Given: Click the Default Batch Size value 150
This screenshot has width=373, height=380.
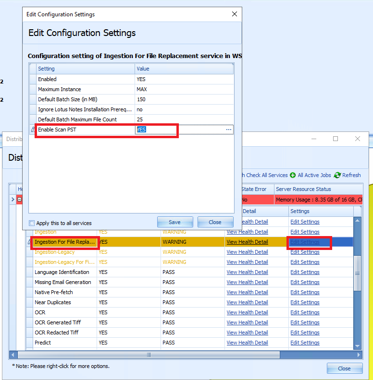Looking at the screenshot, I should 141,99.
